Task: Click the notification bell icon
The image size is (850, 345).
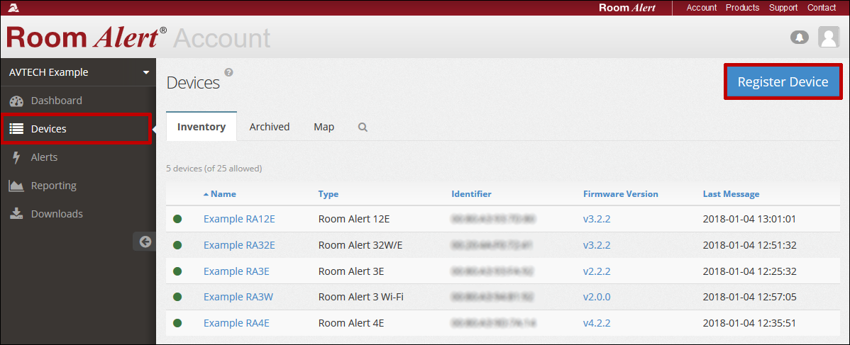Action: point(800,37)
